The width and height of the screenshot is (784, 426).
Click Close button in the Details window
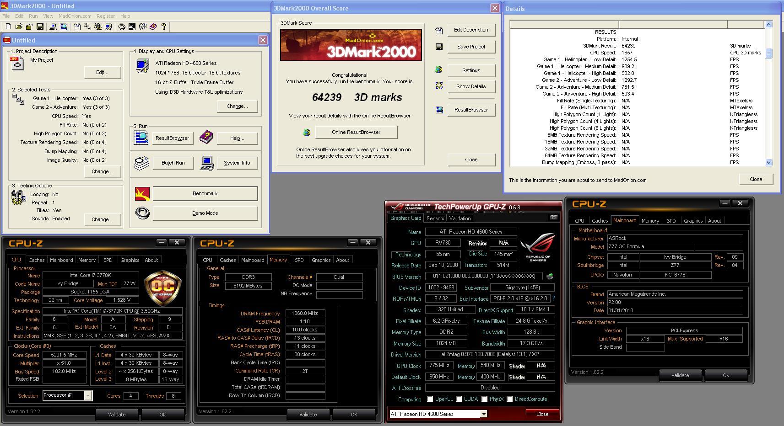pos(756,179)
